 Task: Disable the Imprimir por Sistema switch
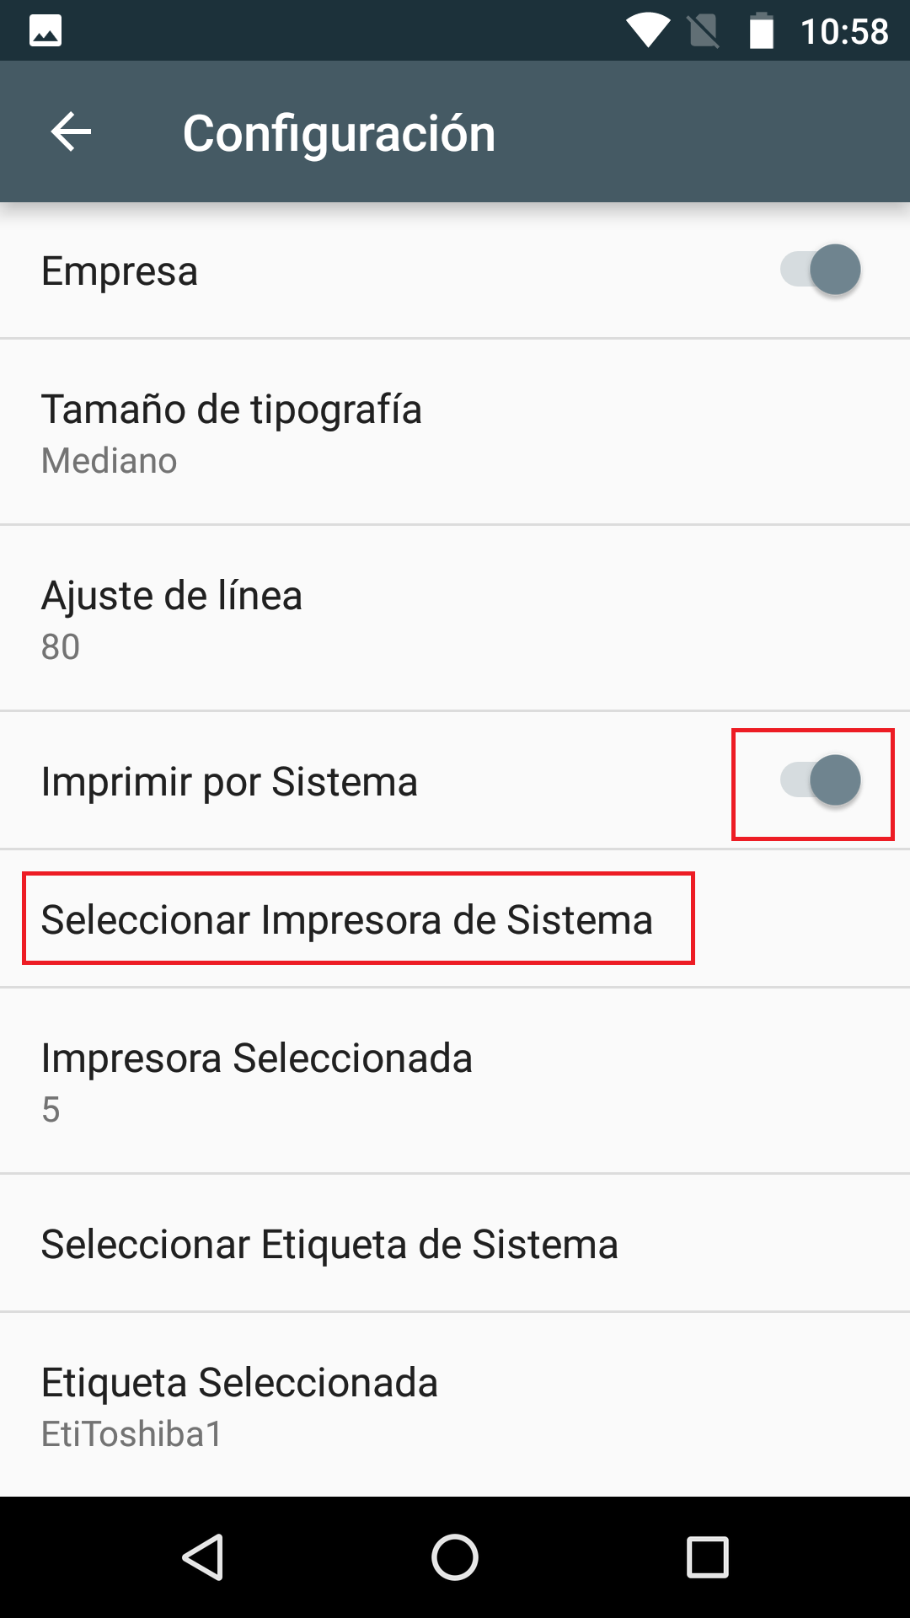coord(821,780)
